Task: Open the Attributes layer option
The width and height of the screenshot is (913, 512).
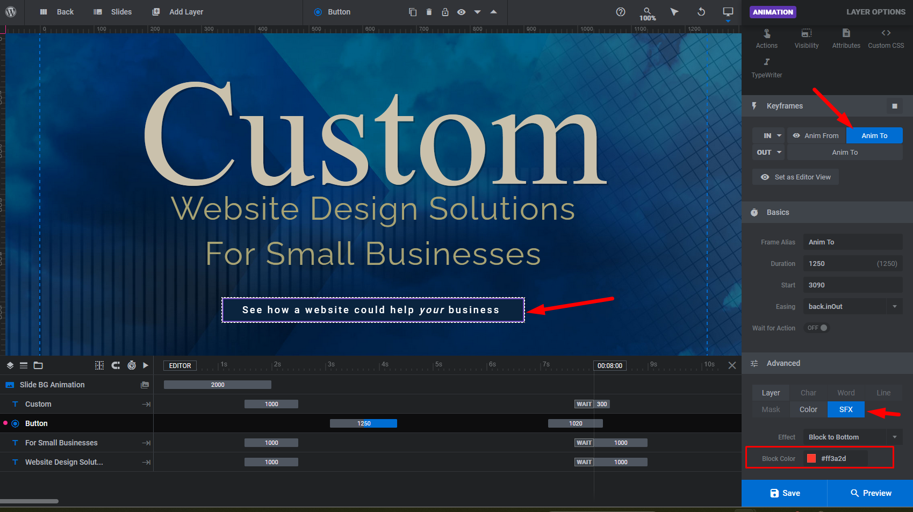Action: coord(846,39)
